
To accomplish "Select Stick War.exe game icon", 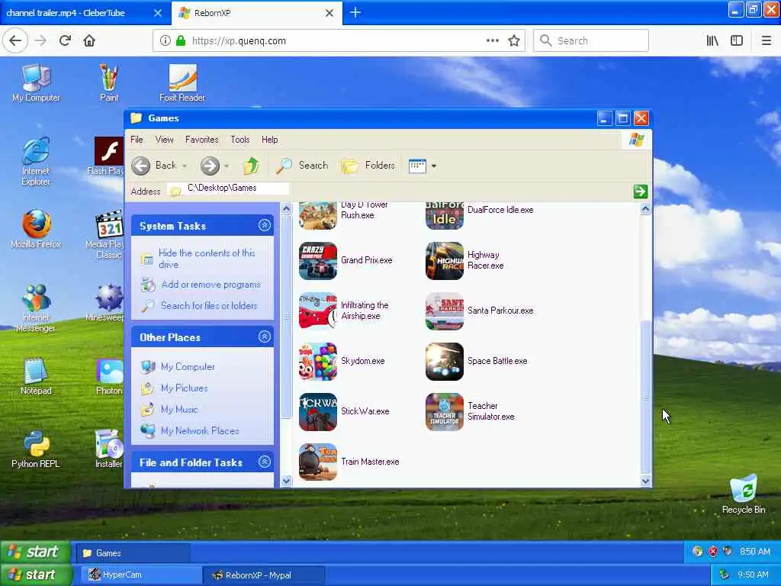I will coord(318,411).
